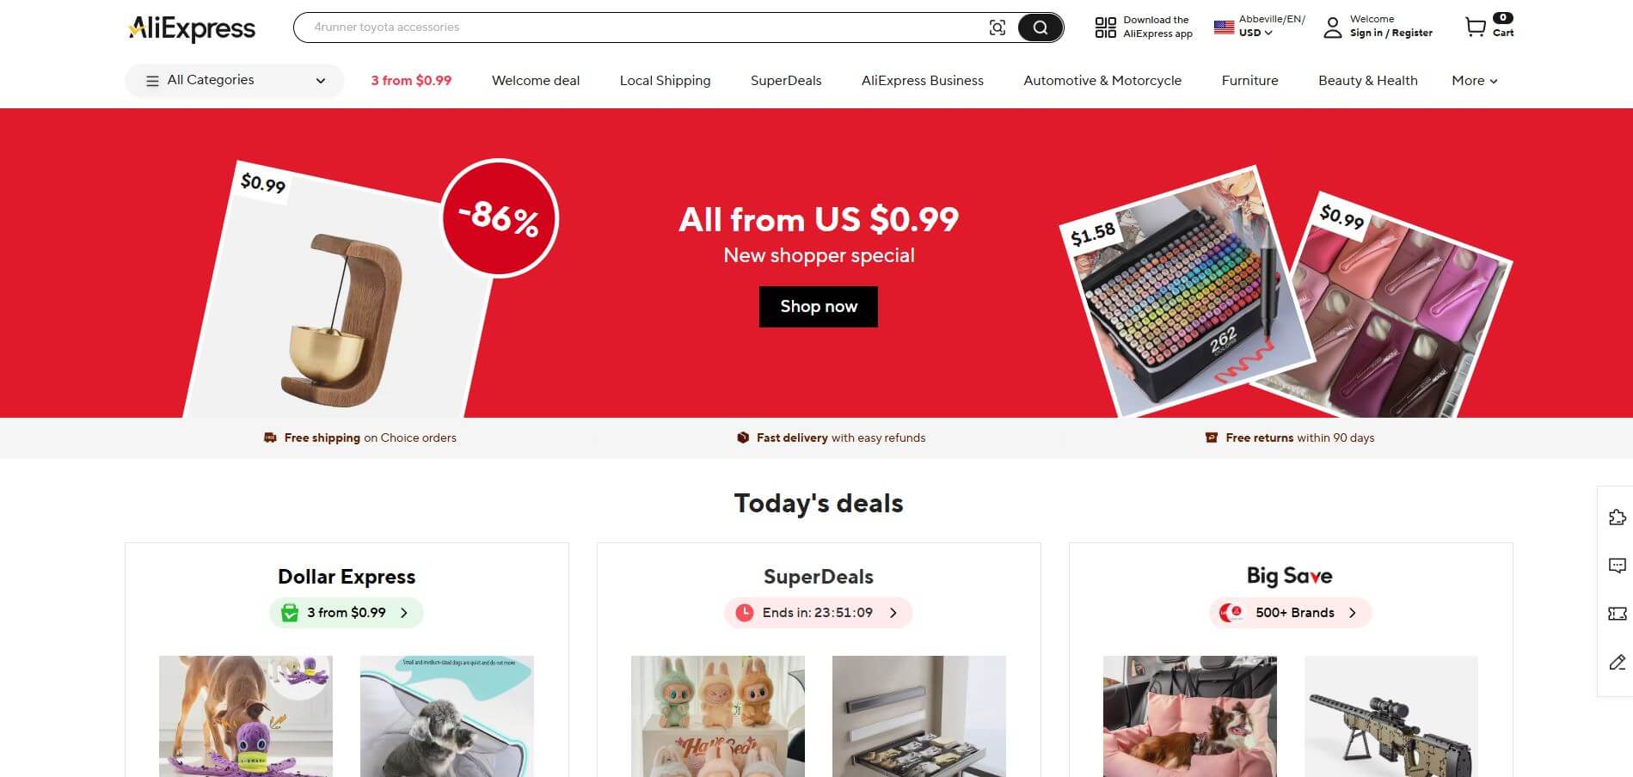Click the black search magnifier button
This screenshot has width=1633, height=777.
point(1040,28)
